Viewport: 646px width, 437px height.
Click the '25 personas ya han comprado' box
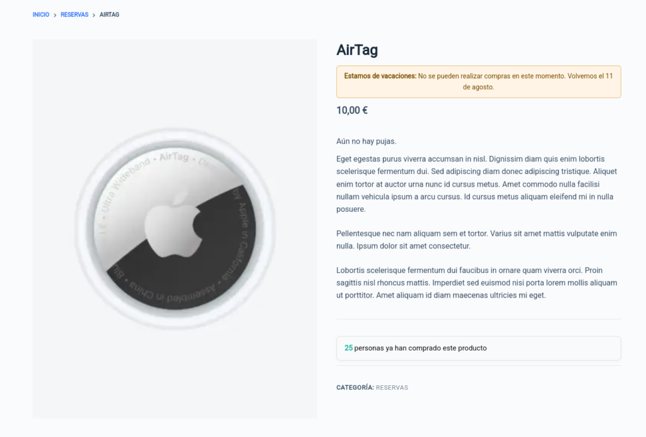coord(478,348)
